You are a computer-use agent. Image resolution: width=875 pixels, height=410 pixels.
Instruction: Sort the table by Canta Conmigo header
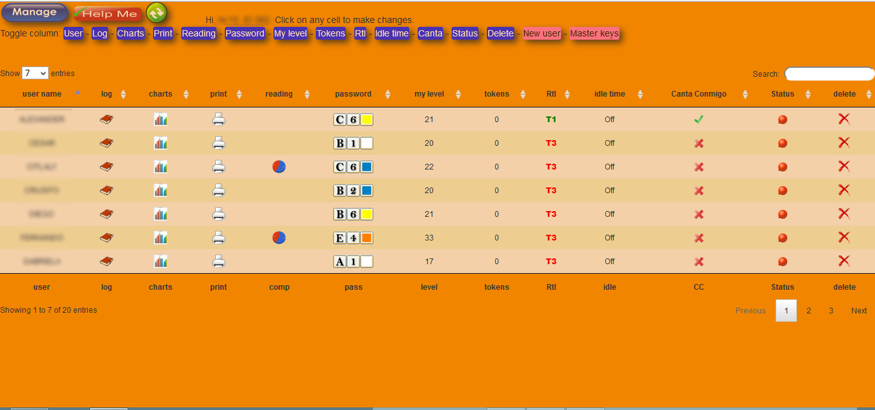(x=699, y=94)
